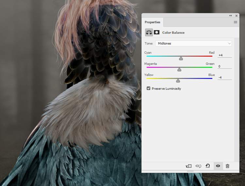245x186 pixels.
Task: Click the Cyan-Red value field showing +4
Action: 224,55
